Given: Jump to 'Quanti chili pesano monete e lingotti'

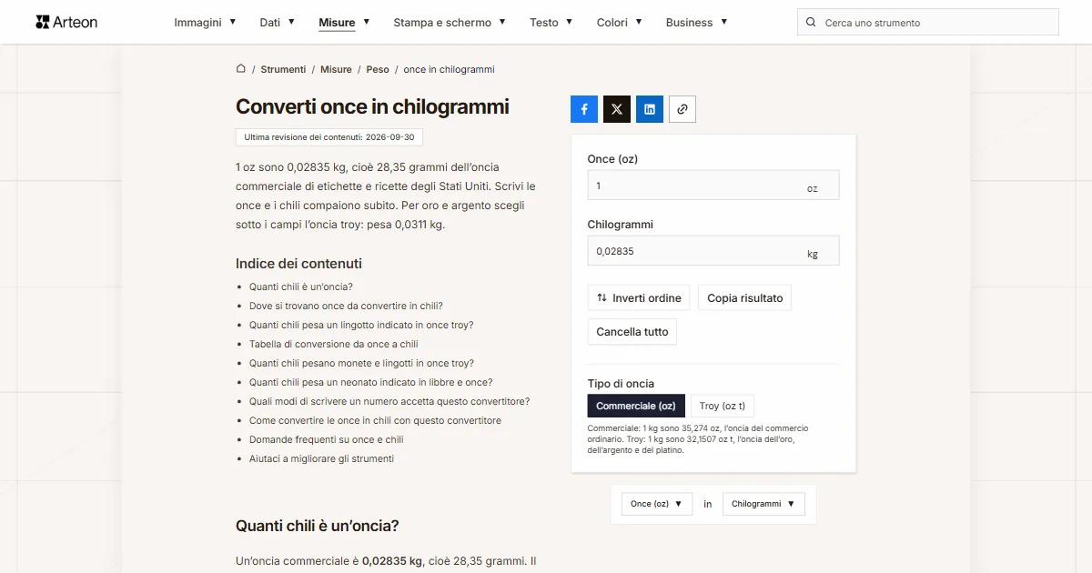Looking at the screenshot, I should tap(361, 363).
